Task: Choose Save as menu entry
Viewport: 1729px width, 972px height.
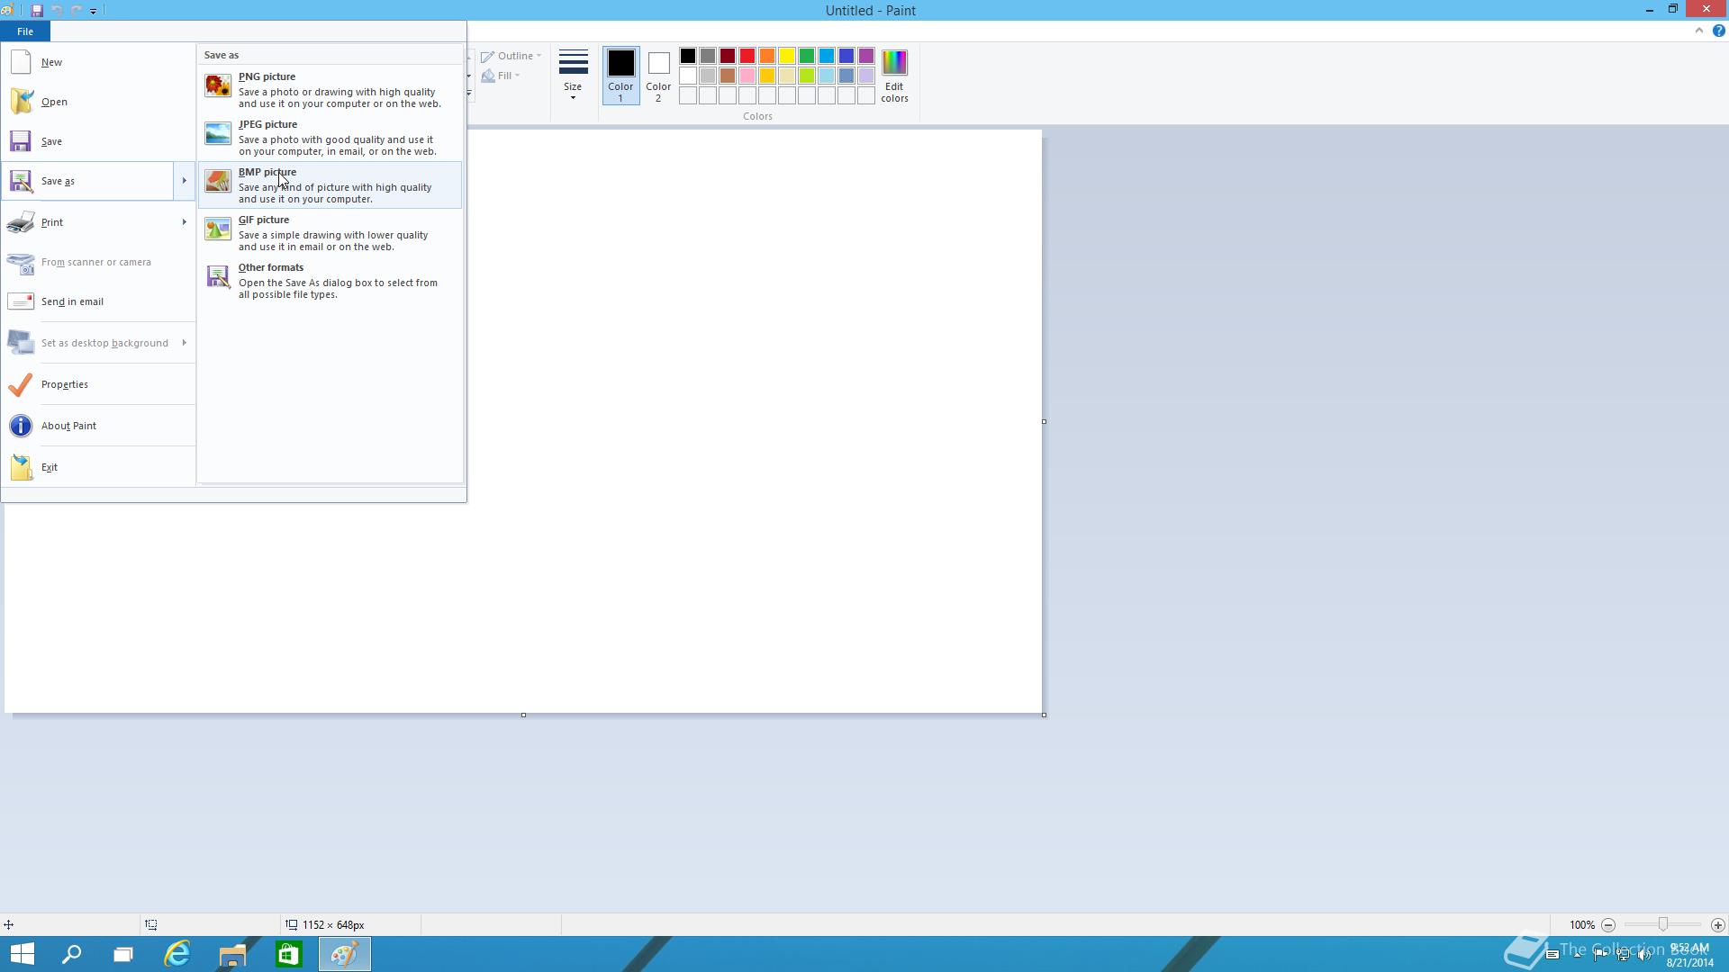Action: [x=87, y=181]
